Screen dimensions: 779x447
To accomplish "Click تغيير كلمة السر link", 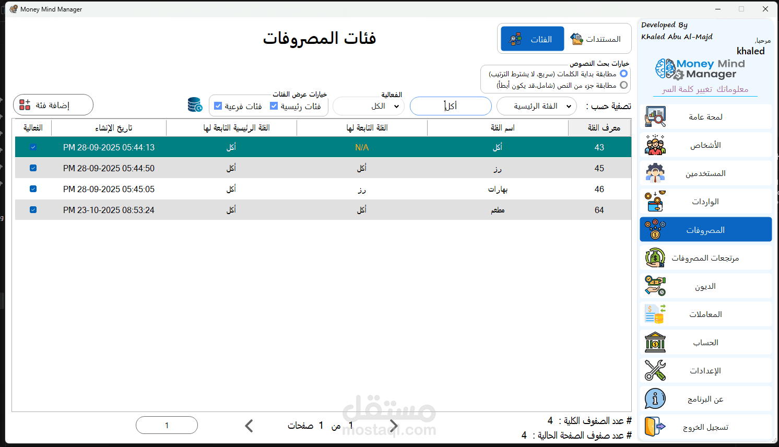I will click(687, 89).
